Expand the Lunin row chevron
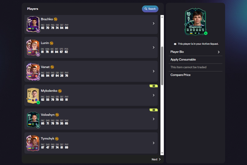Screen dimensions: 247x165 click(153, 47)
